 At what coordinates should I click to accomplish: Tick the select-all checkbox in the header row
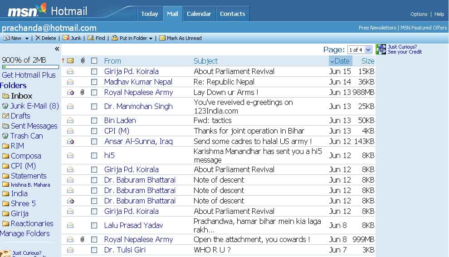click(x=94, y=61)
